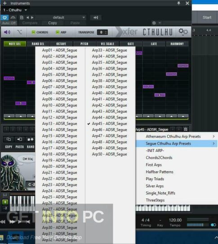Select the checked Arp45 - ADSR_Segue preset

[110, 124]
